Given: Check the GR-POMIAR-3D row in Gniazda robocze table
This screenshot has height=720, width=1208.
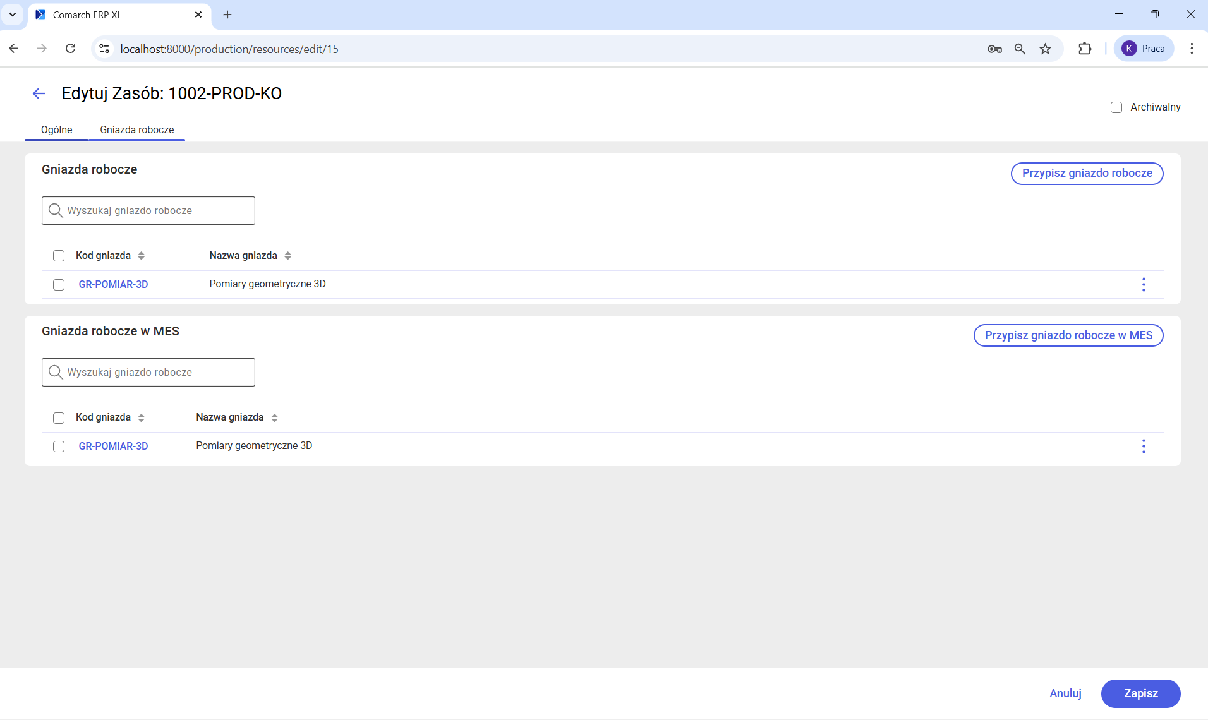Looking at the screenshot, I should 59,285.
